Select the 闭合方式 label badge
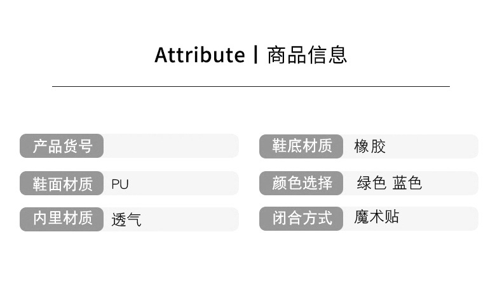The image size is (502, 284). click(x=301, y=219)
